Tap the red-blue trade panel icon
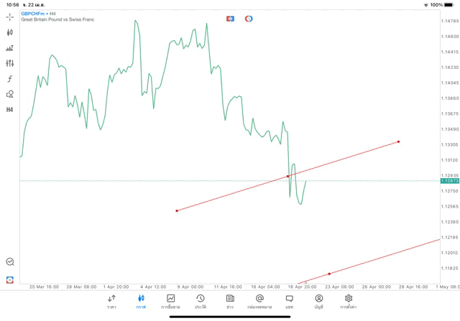 [230, 18]
